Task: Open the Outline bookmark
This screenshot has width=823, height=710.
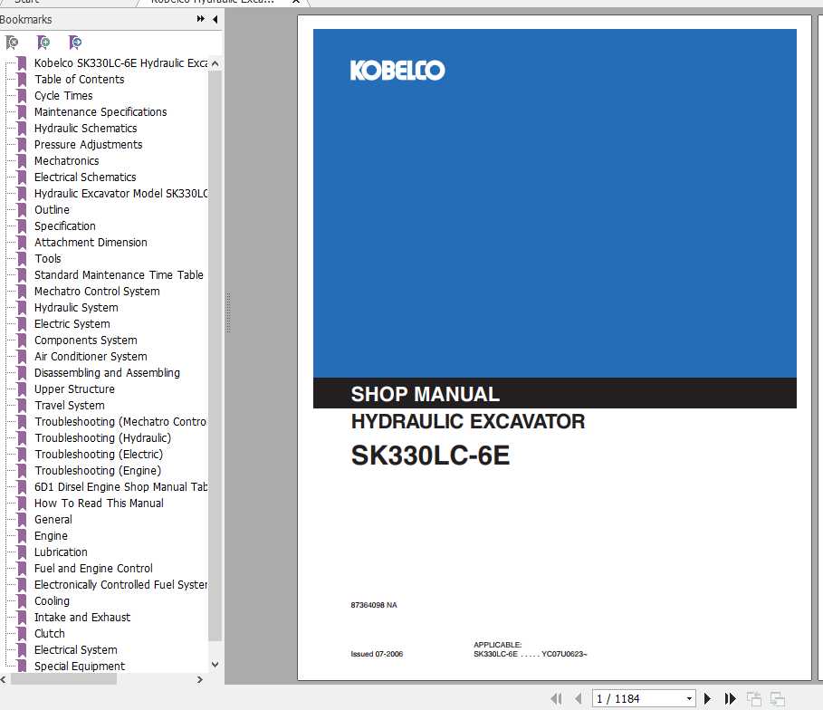Action: coord(52,209)
